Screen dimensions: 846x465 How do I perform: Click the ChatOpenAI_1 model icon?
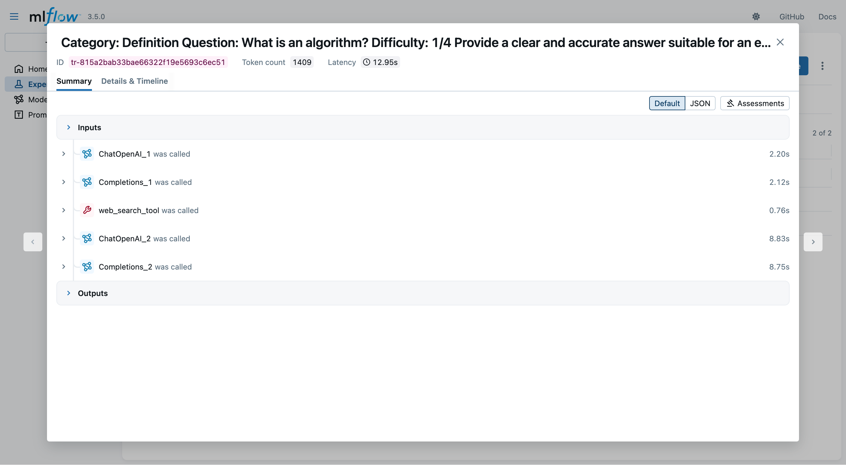tap(87, 154)
